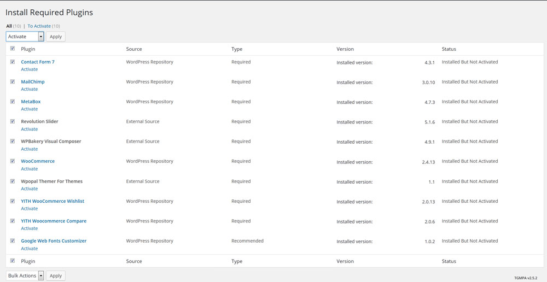Viewport: 547px width, 282px height.
Task: Toggle the MailChimp plugin checkbox
Action: click(13, 81)
